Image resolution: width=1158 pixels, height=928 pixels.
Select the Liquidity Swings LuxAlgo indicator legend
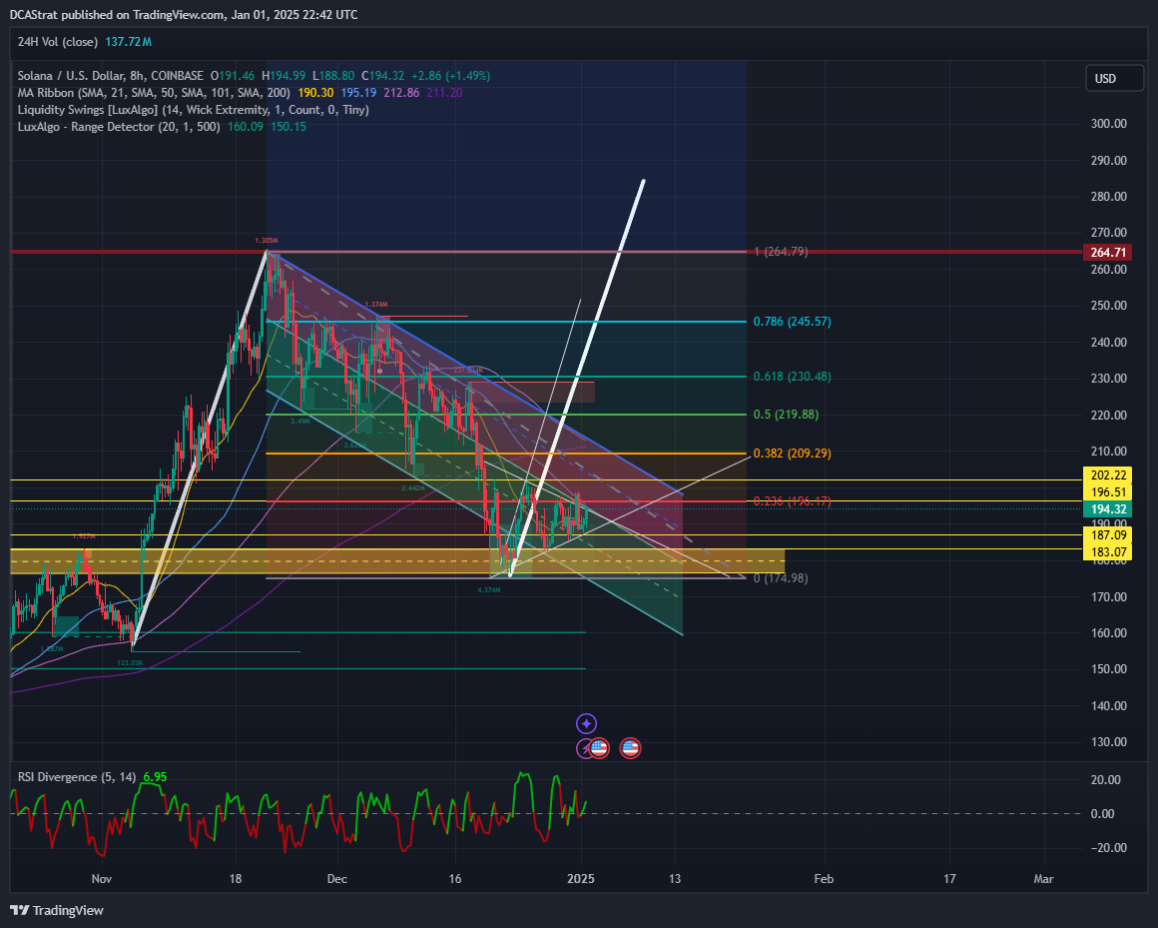click(x=194, y=109)
